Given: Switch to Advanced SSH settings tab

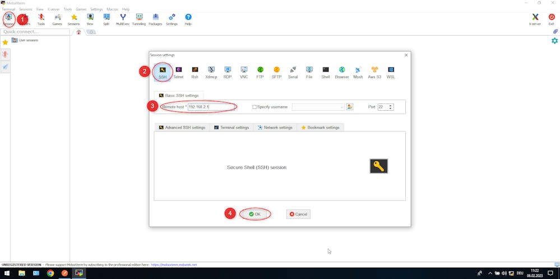Looking at the screenshot, I should [182, 127].
